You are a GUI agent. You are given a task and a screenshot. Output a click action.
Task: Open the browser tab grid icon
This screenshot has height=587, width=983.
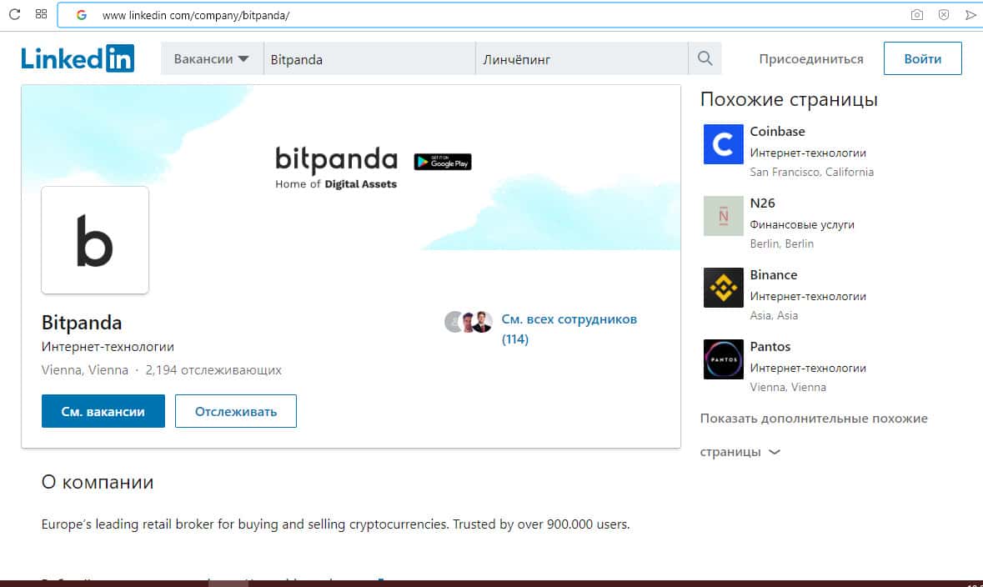42,14
